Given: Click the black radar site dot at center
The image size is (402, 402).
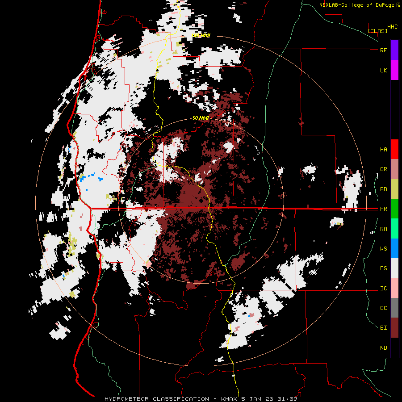Looking at the screenshot, I should click(x=201, y=200).
